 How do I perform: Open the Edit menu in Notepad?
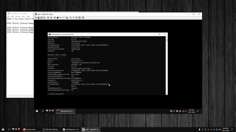(x=12, y=16)
